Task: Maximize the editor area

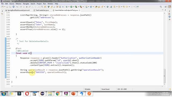Action: 165,10
